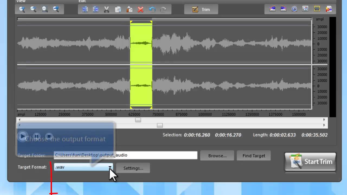Screen dimensions: 347x195
Task: Click the Zoom Out magnifier icon
Action: (x=33, y=9)
